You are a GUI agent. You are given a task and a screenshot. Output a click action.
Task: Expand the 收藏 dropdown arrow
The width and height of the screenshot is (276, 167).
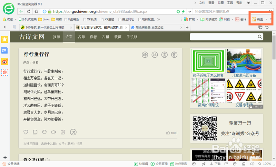(x=16, y=19)
